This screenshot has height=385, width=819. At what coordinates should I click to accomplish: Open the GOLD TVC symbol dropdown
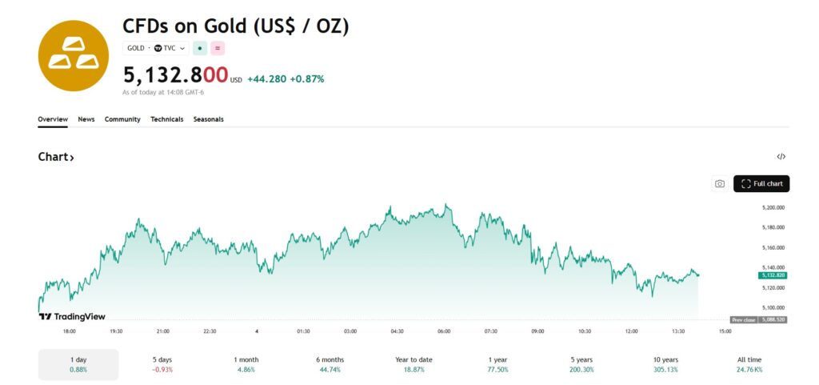click(156, 48)
